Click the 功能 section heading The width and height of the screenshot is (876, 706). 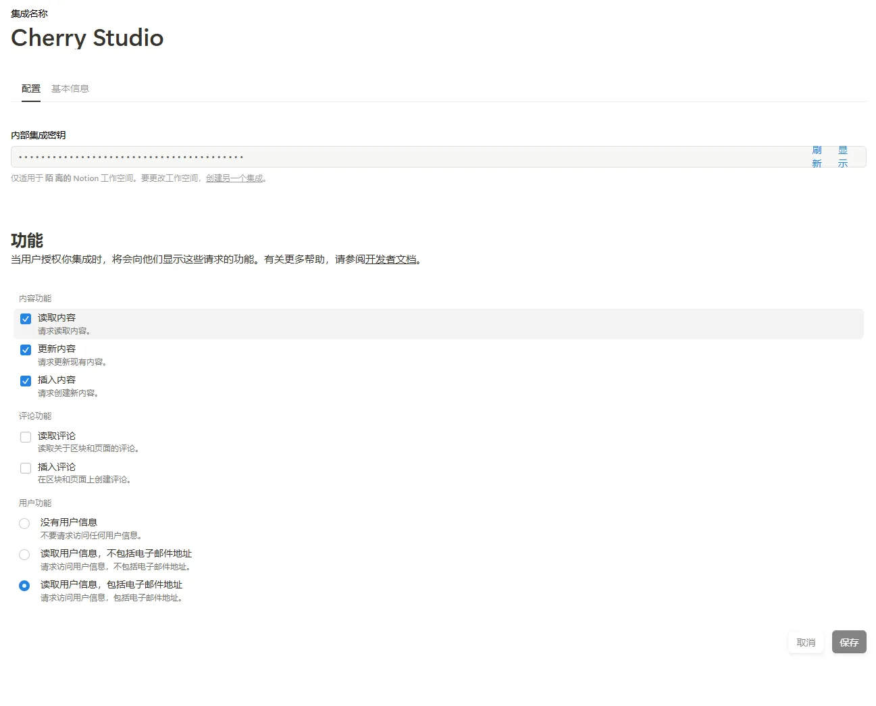click(x=27, y=241)
